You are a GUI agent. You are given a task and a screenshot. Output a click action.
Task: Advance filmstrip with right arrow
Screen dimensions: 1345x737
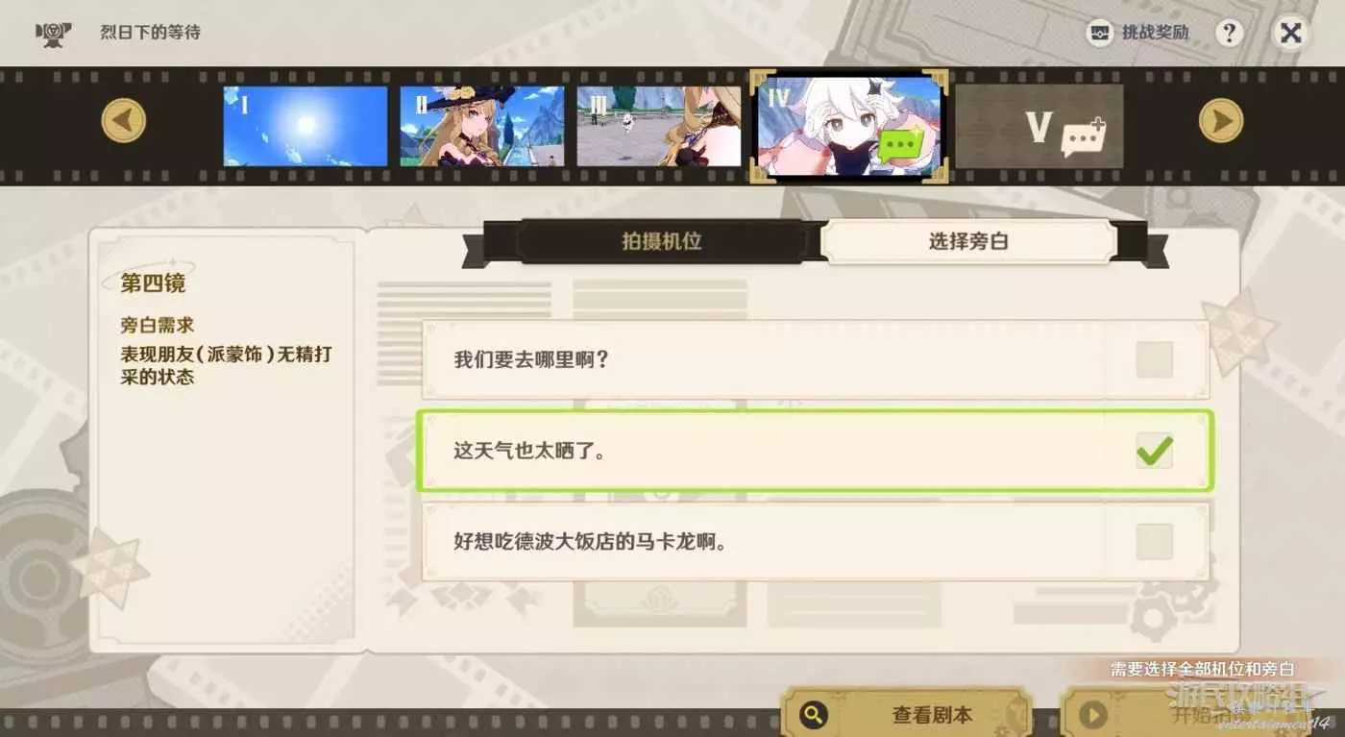coord(1221,121)
